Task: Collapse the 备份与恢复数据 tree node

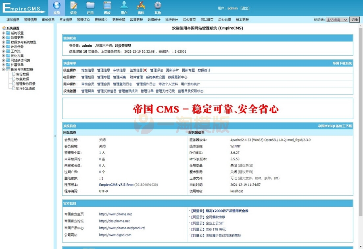Action: pyautogui.click(x=4, y=69)
